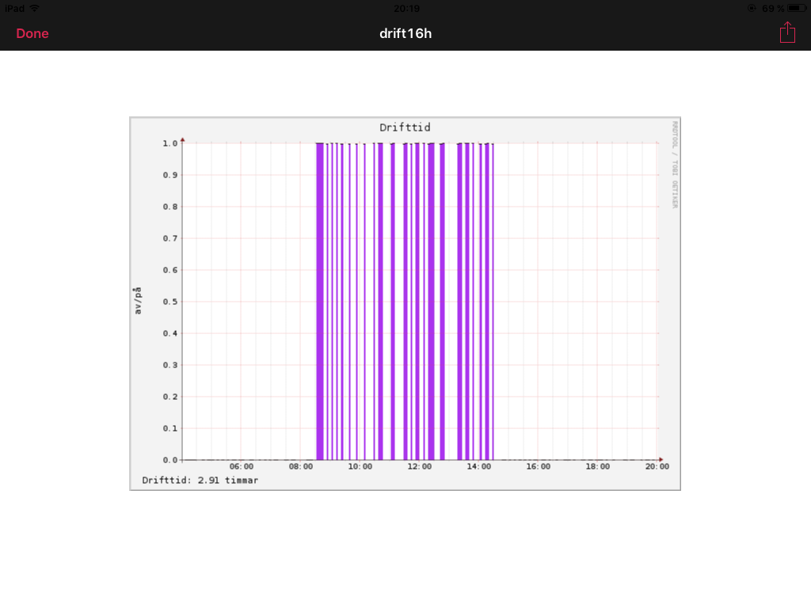Click the 0.5 y-axis value label
Image resolution: width=811 pixels, height=608 pixels.
pyautogui.click(x=170, y=302)
